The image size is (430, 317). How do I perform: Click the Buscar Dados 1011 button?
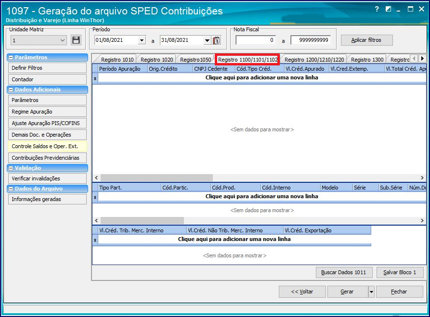click(344, 272)
